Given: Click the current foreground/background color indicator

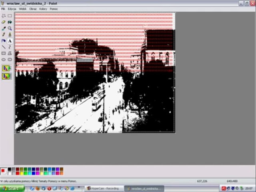Looking at the screenshot, I should (x=3, y=171).
